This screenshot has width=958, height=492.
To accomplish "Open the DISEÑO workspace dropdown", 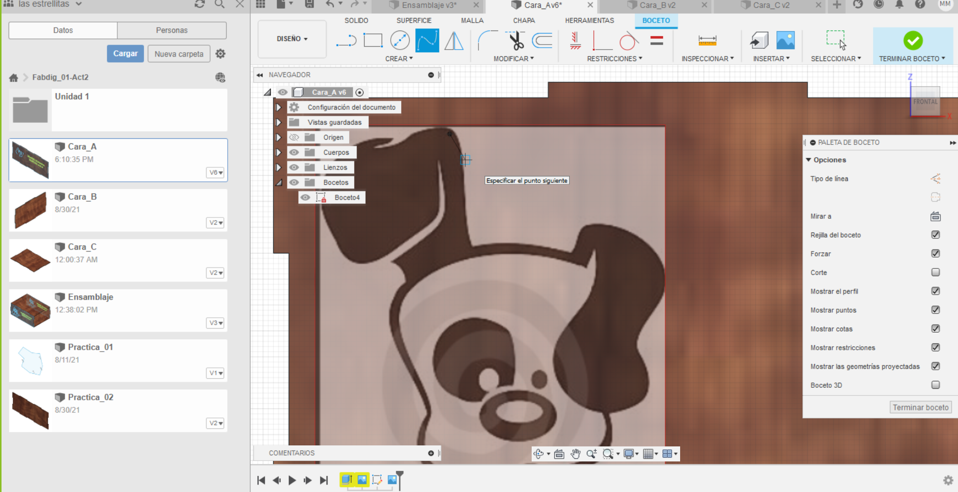I will click(x=292, y=39).
